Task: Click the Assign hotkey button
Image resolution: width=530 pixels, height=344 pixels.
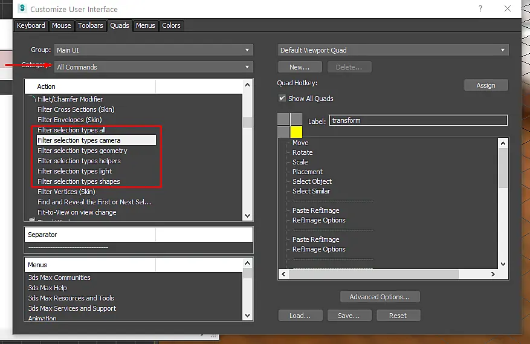Action: click(486, 85)
